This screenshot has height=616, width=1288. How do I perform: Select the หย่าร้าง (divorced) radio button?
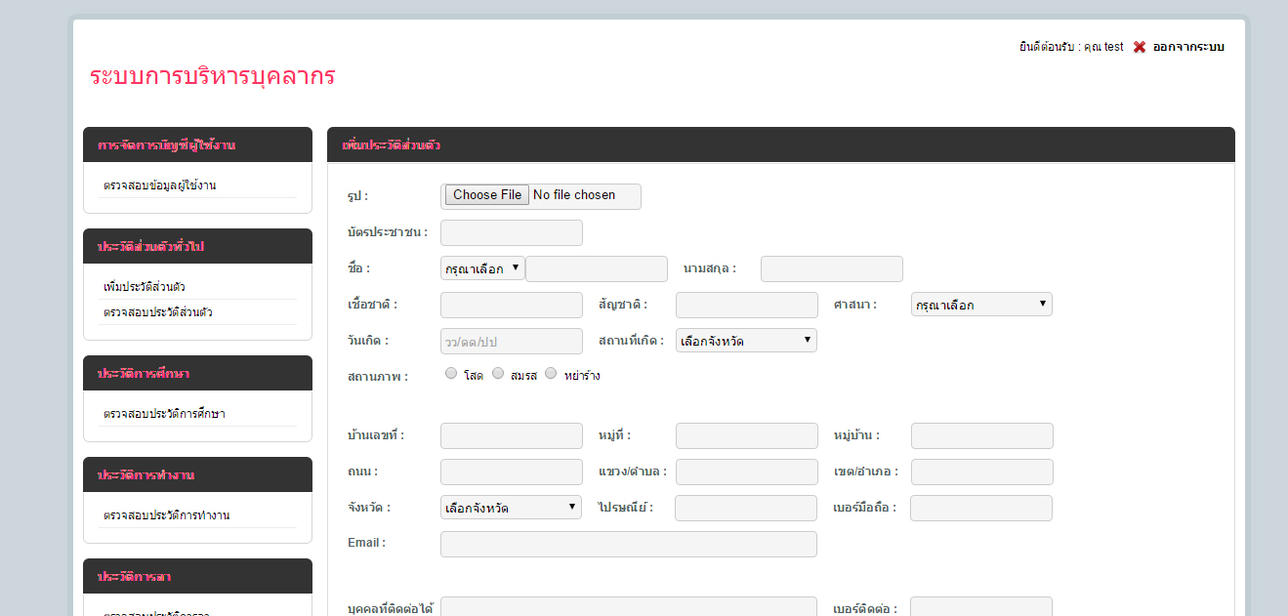pyautogui.click(x=551, y=373)
